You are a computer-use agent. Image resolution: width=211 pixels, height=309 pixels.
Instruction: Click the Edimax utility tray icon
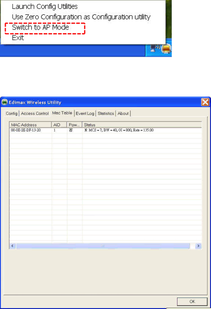pyautogui.click(x=166, y=49)
